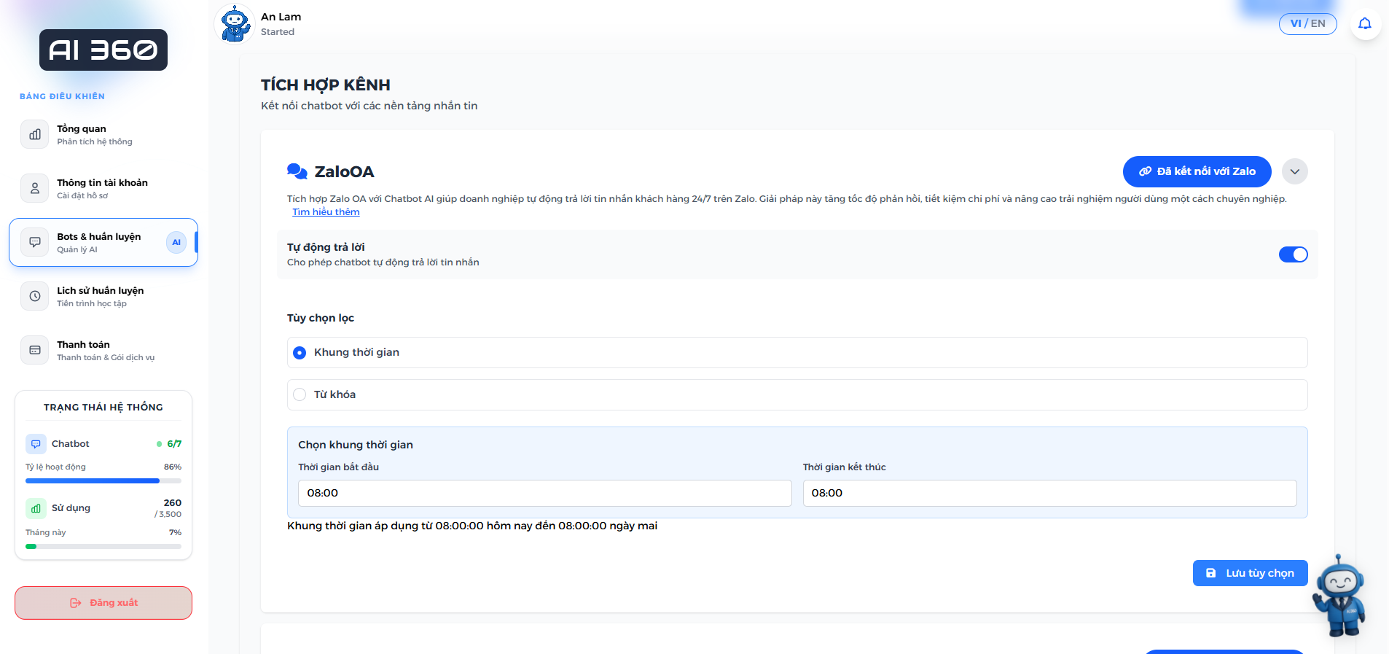Click the Lịch sử huấn luyện clock icon

tap(35, 296)
